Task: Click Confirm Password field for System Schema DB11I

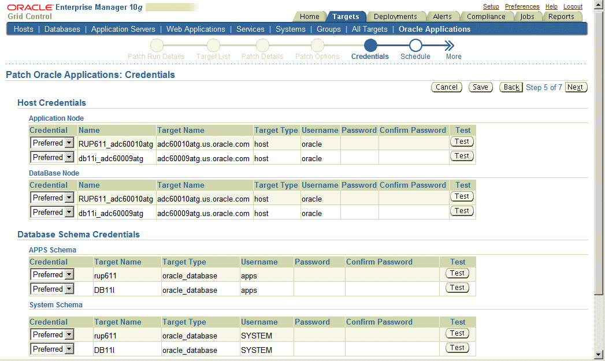Action: [x=392, y=349]
